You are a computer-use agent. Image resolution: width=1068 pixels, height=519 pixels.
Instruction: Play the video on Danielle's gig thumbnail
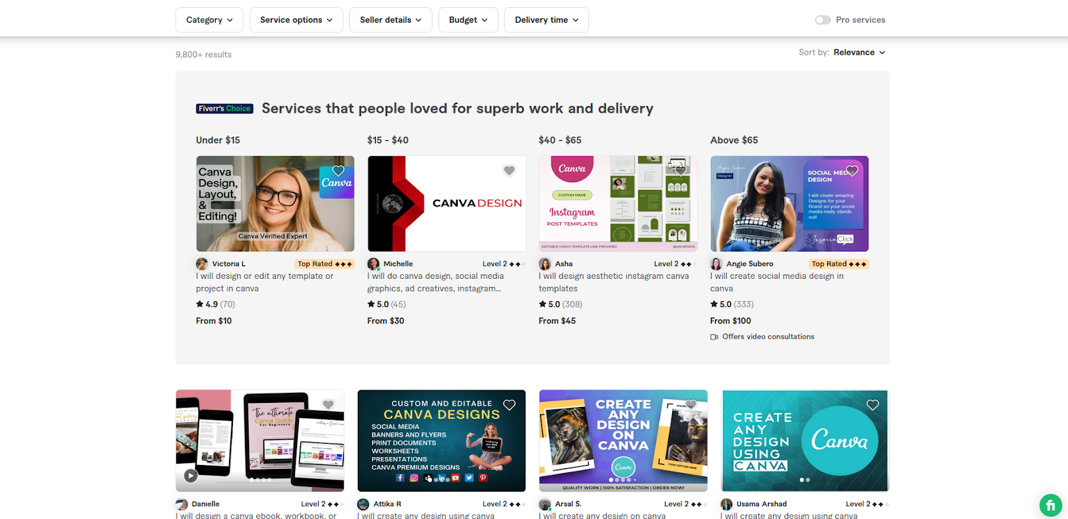(191, 476)
